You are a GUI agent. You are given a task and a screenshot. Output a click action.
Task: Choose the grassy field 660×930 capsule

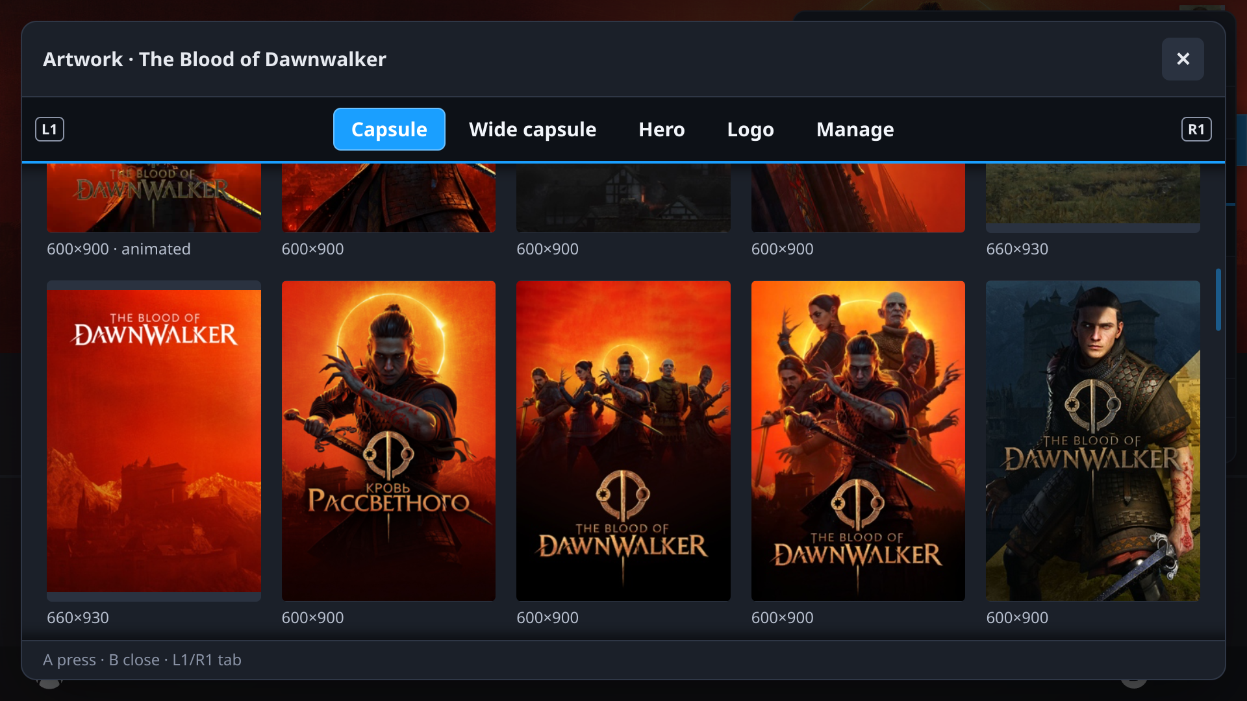(1093, 198)
